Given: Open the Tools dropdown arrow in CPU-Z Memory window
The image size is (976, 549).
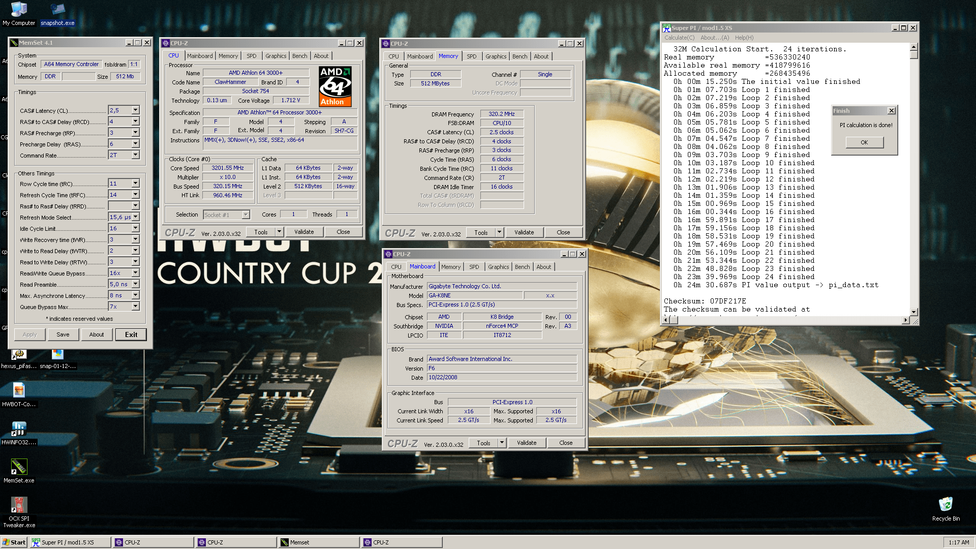Looking at the screenshot, I should 499,232.
